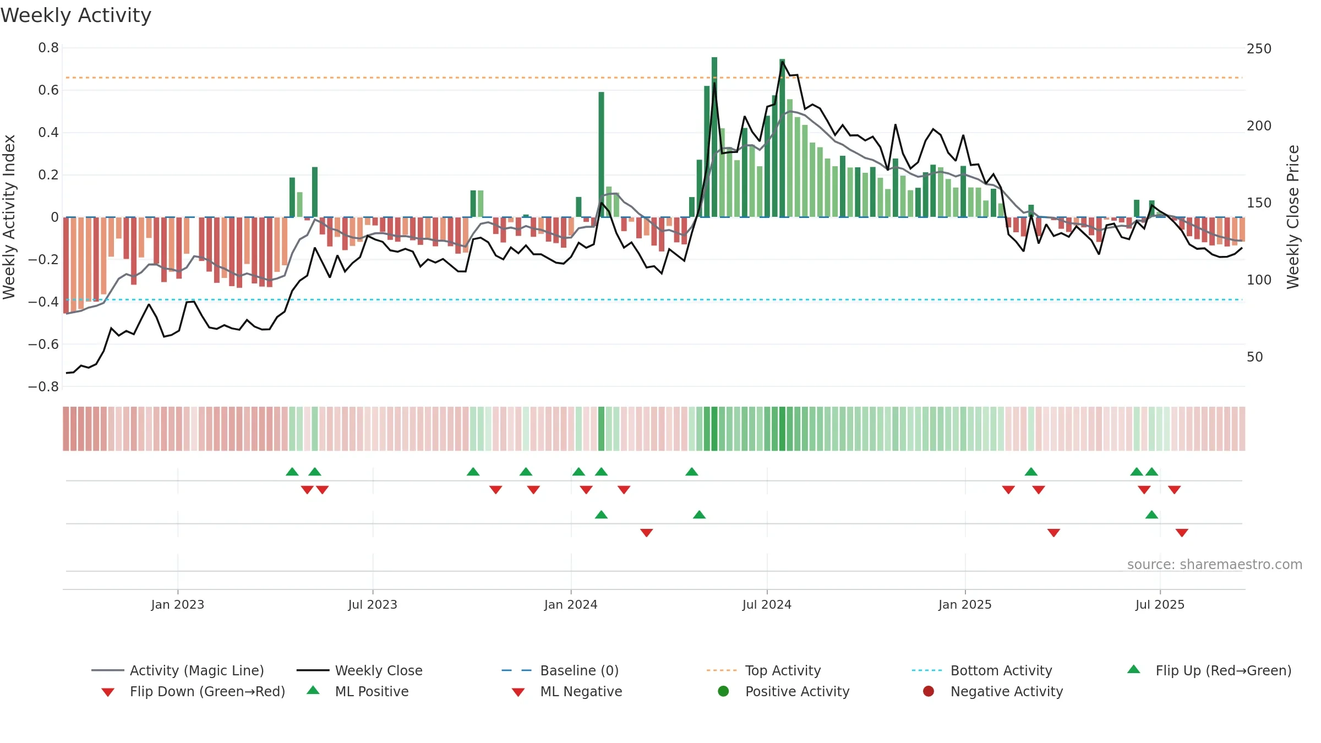The width and height of the screenshot is (1321, 743).
Task: Click the Jul 2024 axis label
Action: [767, 604]
